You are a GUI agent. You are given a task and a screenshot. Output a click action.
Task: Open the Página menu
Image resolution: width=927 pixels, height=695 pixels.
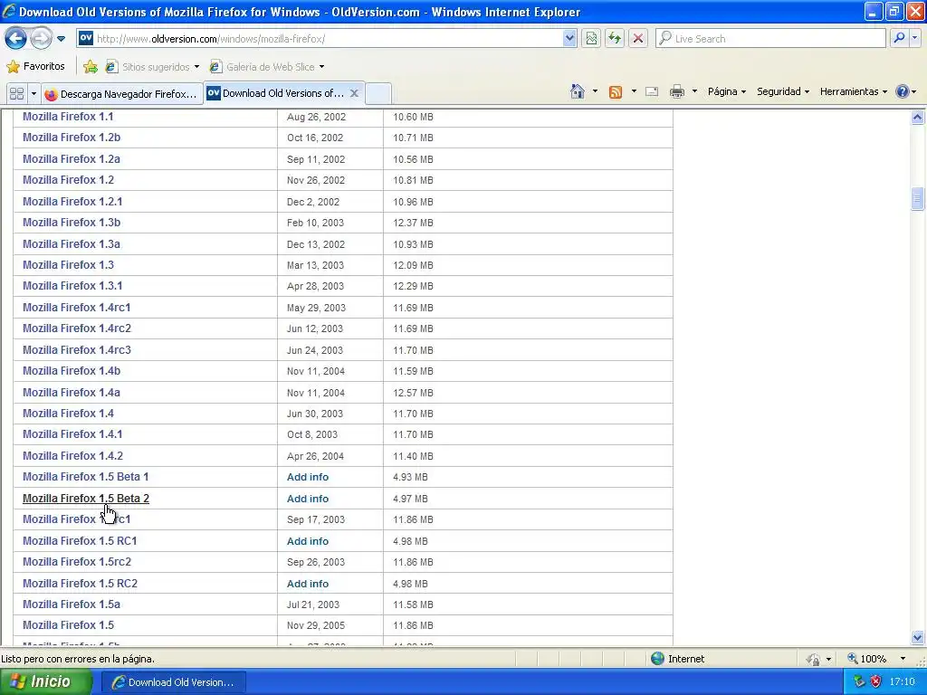[727, 91]
